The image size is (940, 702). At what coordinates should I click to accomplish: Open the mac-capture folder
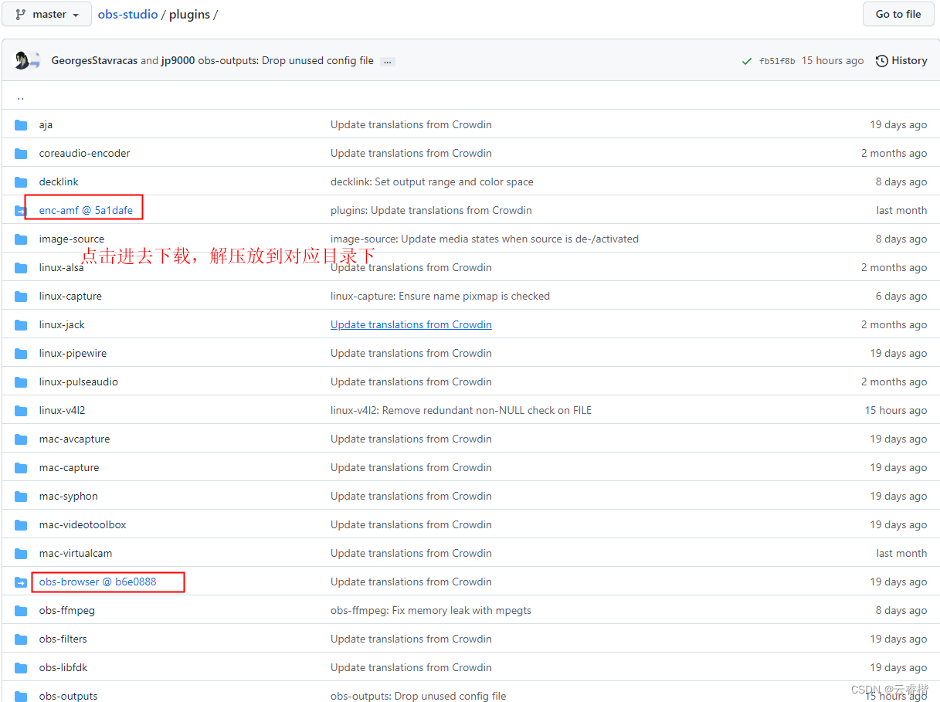click(x=69, y=468)
